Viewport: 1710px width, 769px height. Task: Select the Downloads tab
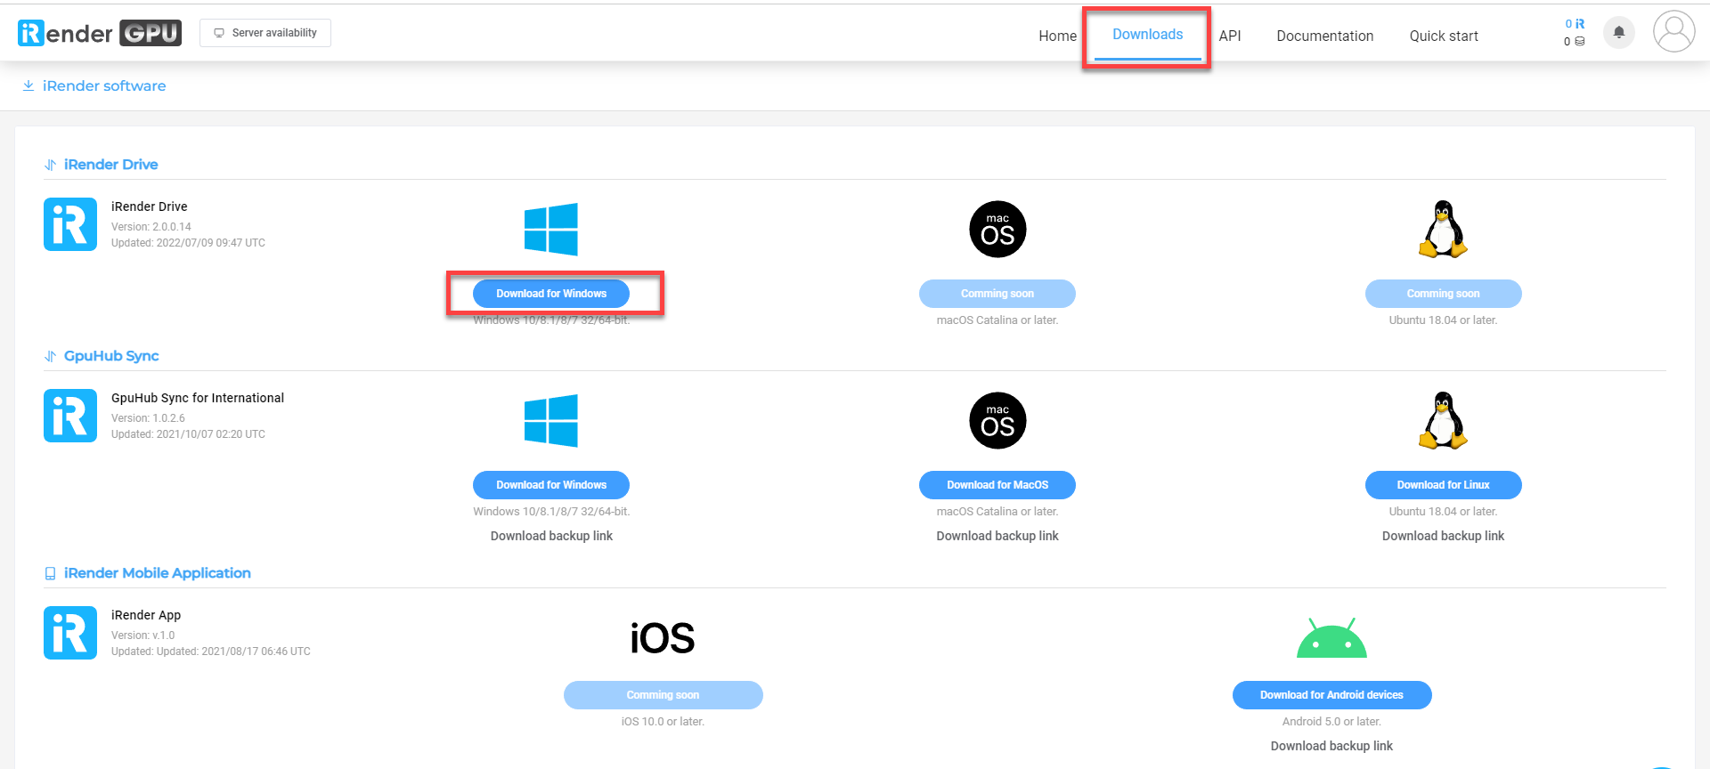point(1147,35)
